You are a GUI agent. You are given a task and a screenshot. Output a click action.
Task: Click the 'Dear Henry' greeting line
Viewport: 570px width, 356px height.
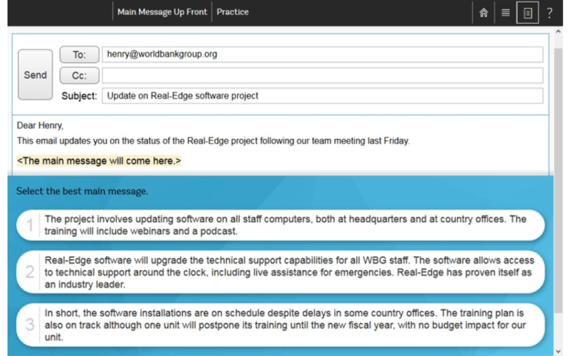click(x=40, y=126)
